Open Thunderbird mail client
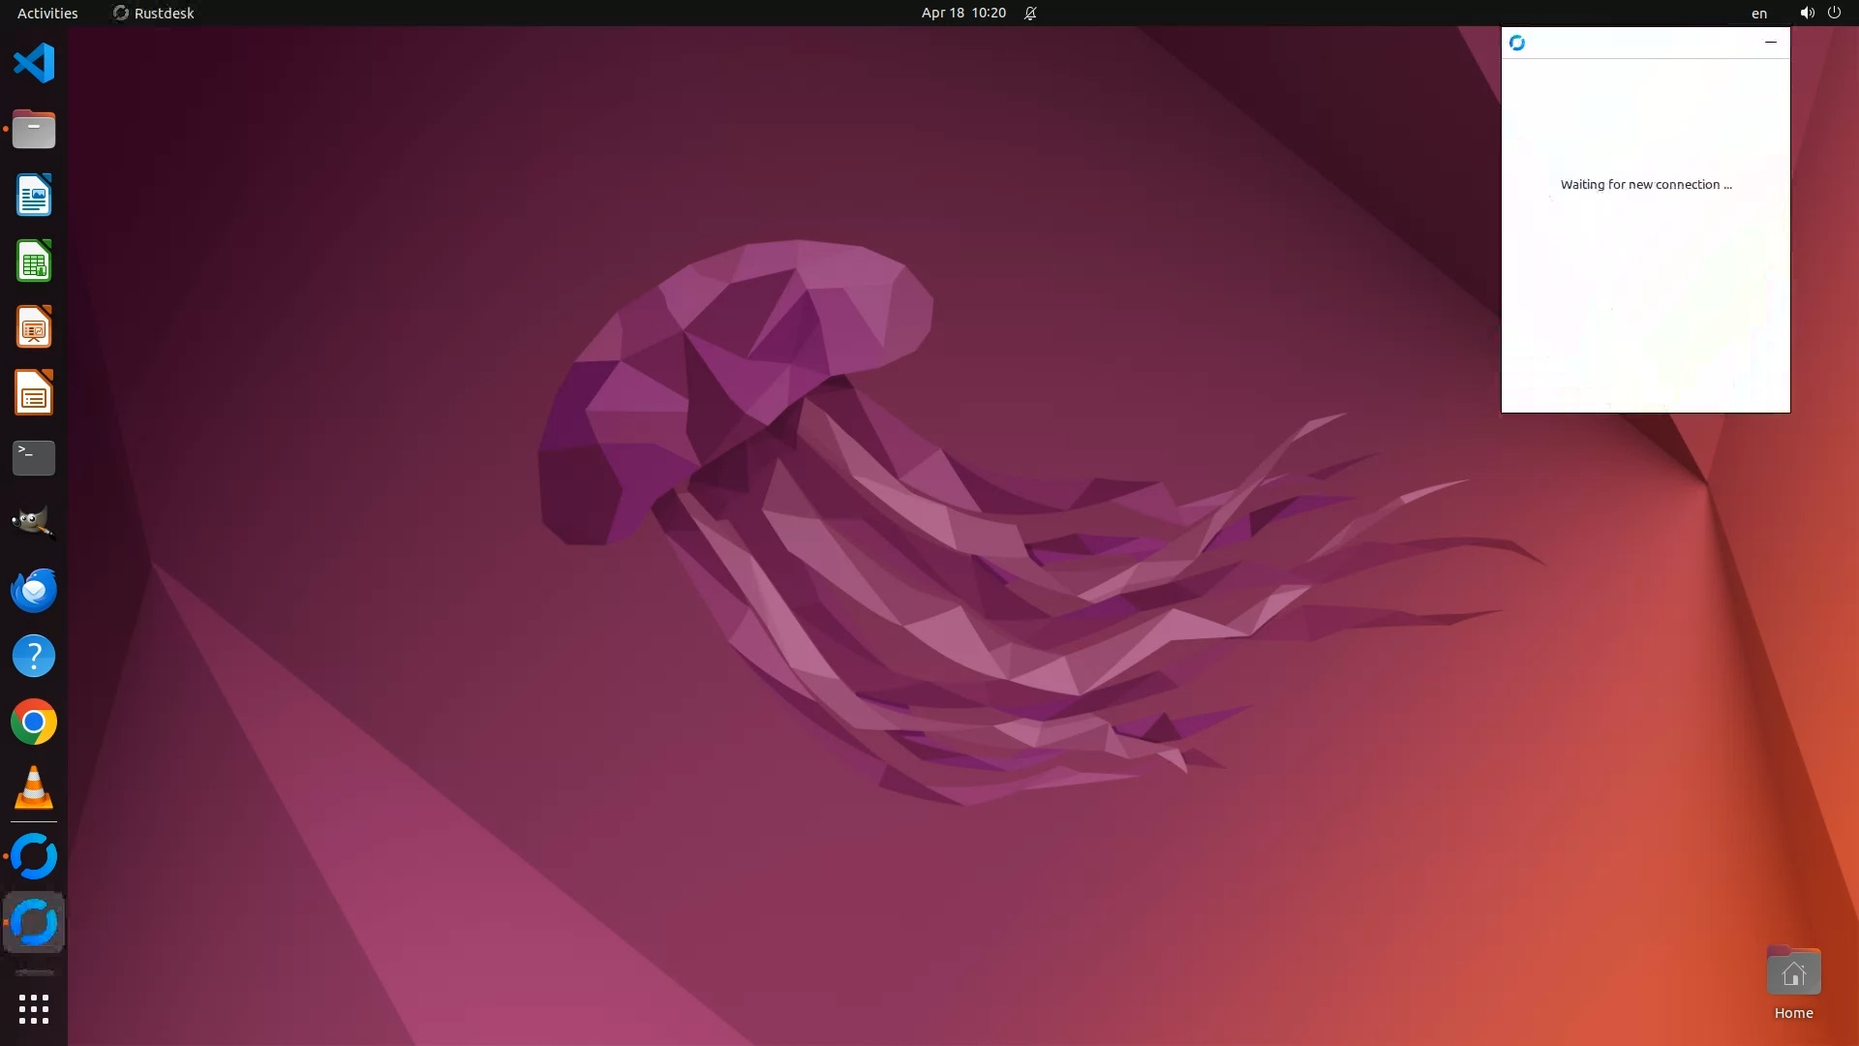The height and width of the screenshot is (1046, 1859). (34, 590)
